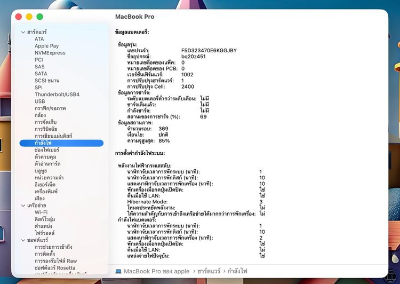Click the ซอฟต์แวร์ section label

[37, 240]
